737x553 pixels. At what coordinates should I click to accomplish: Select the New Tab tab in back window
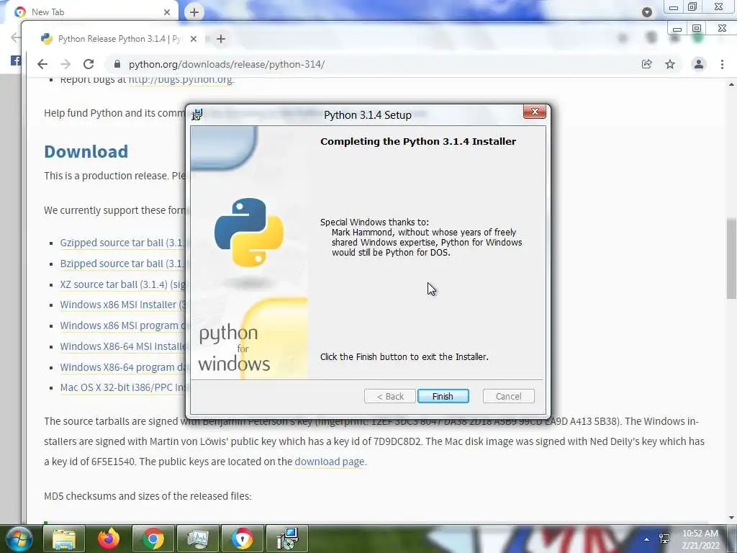(91, 12)
